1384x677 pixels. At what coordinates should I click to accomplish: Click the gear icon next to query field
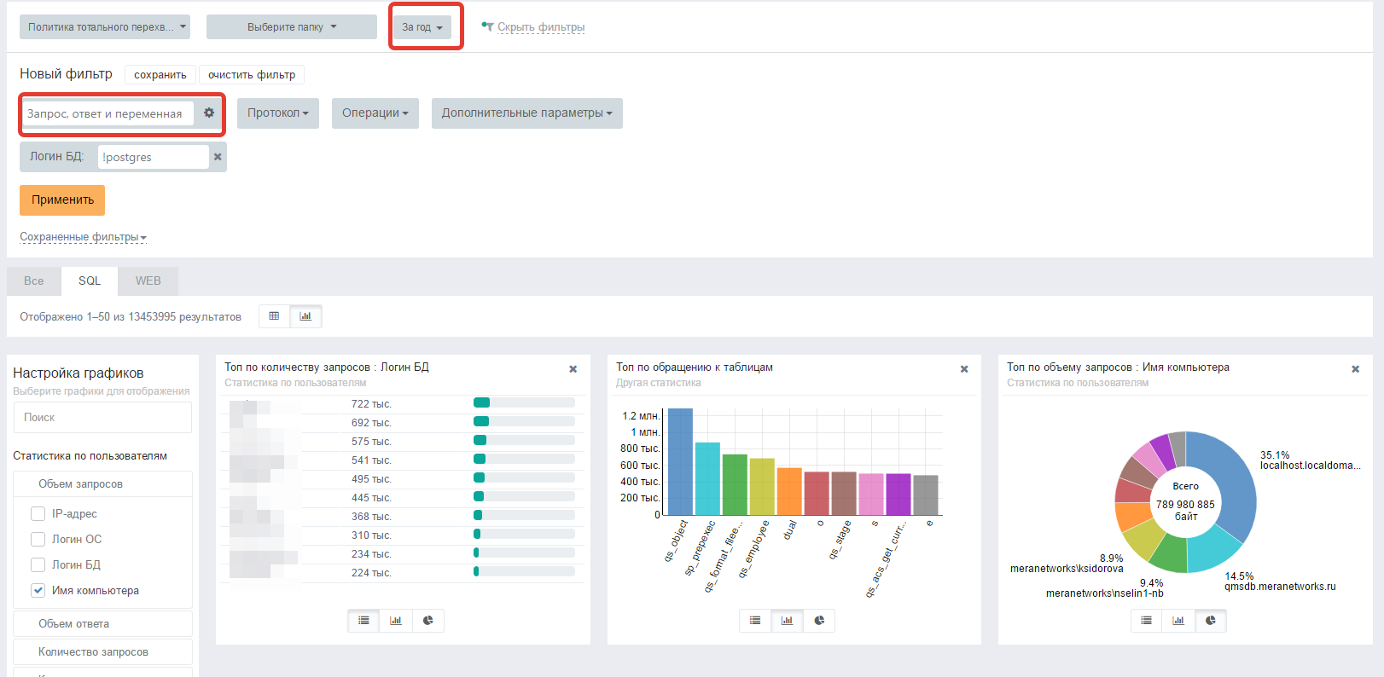pos(208,113)
